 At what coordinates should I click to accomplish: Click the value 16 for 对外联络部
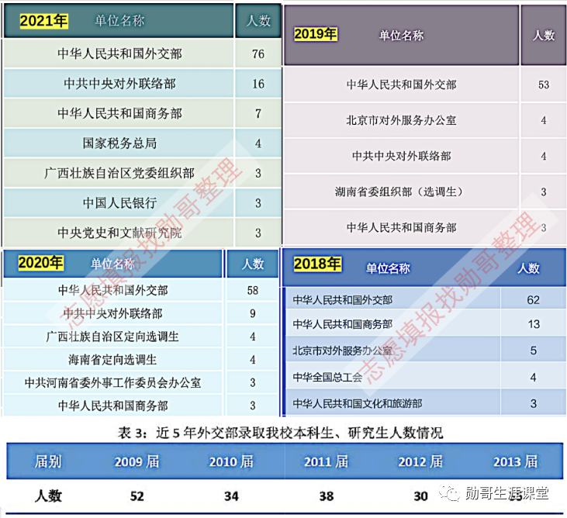point(258,84)
